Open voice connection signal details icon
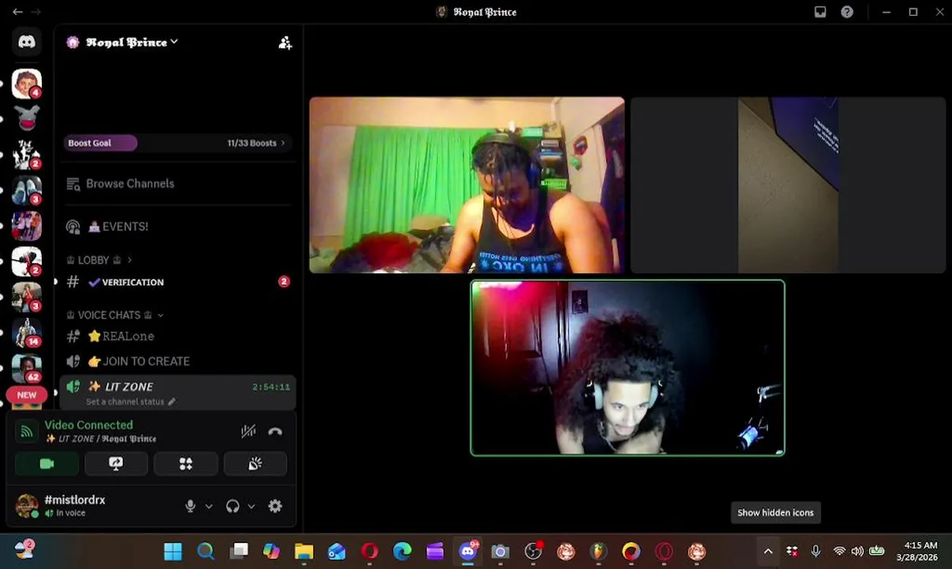The image size is (952, 569). coord(27,431)
